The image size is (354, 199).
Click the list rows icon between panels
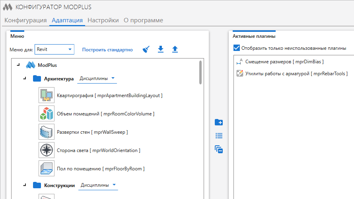point(219,136)
